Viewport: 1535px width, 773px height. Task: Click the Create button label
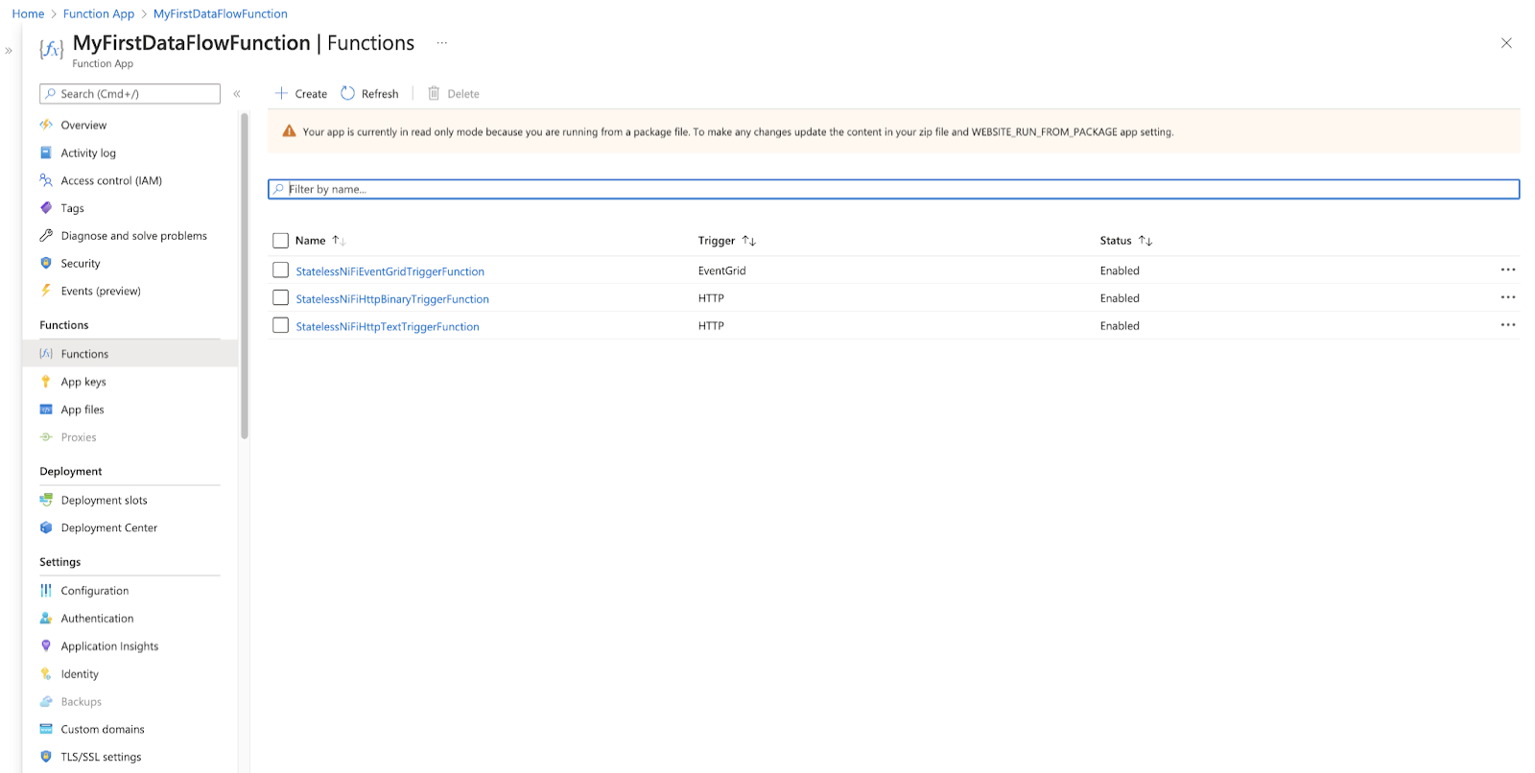[311, 94]
